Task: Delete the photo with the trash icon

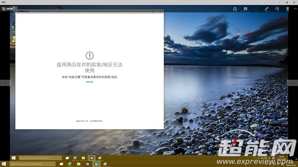Action: tap(287, 8)
